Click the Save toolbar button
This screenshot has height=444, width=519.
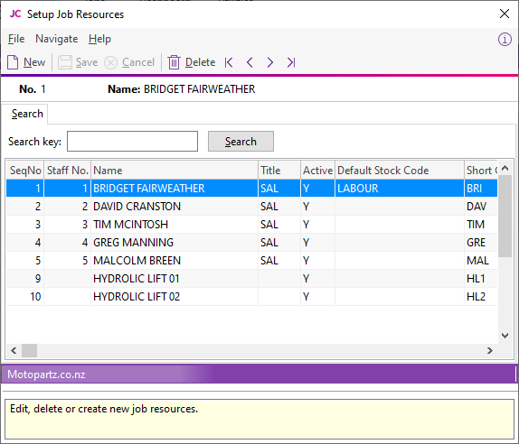(x=78, y=62)
